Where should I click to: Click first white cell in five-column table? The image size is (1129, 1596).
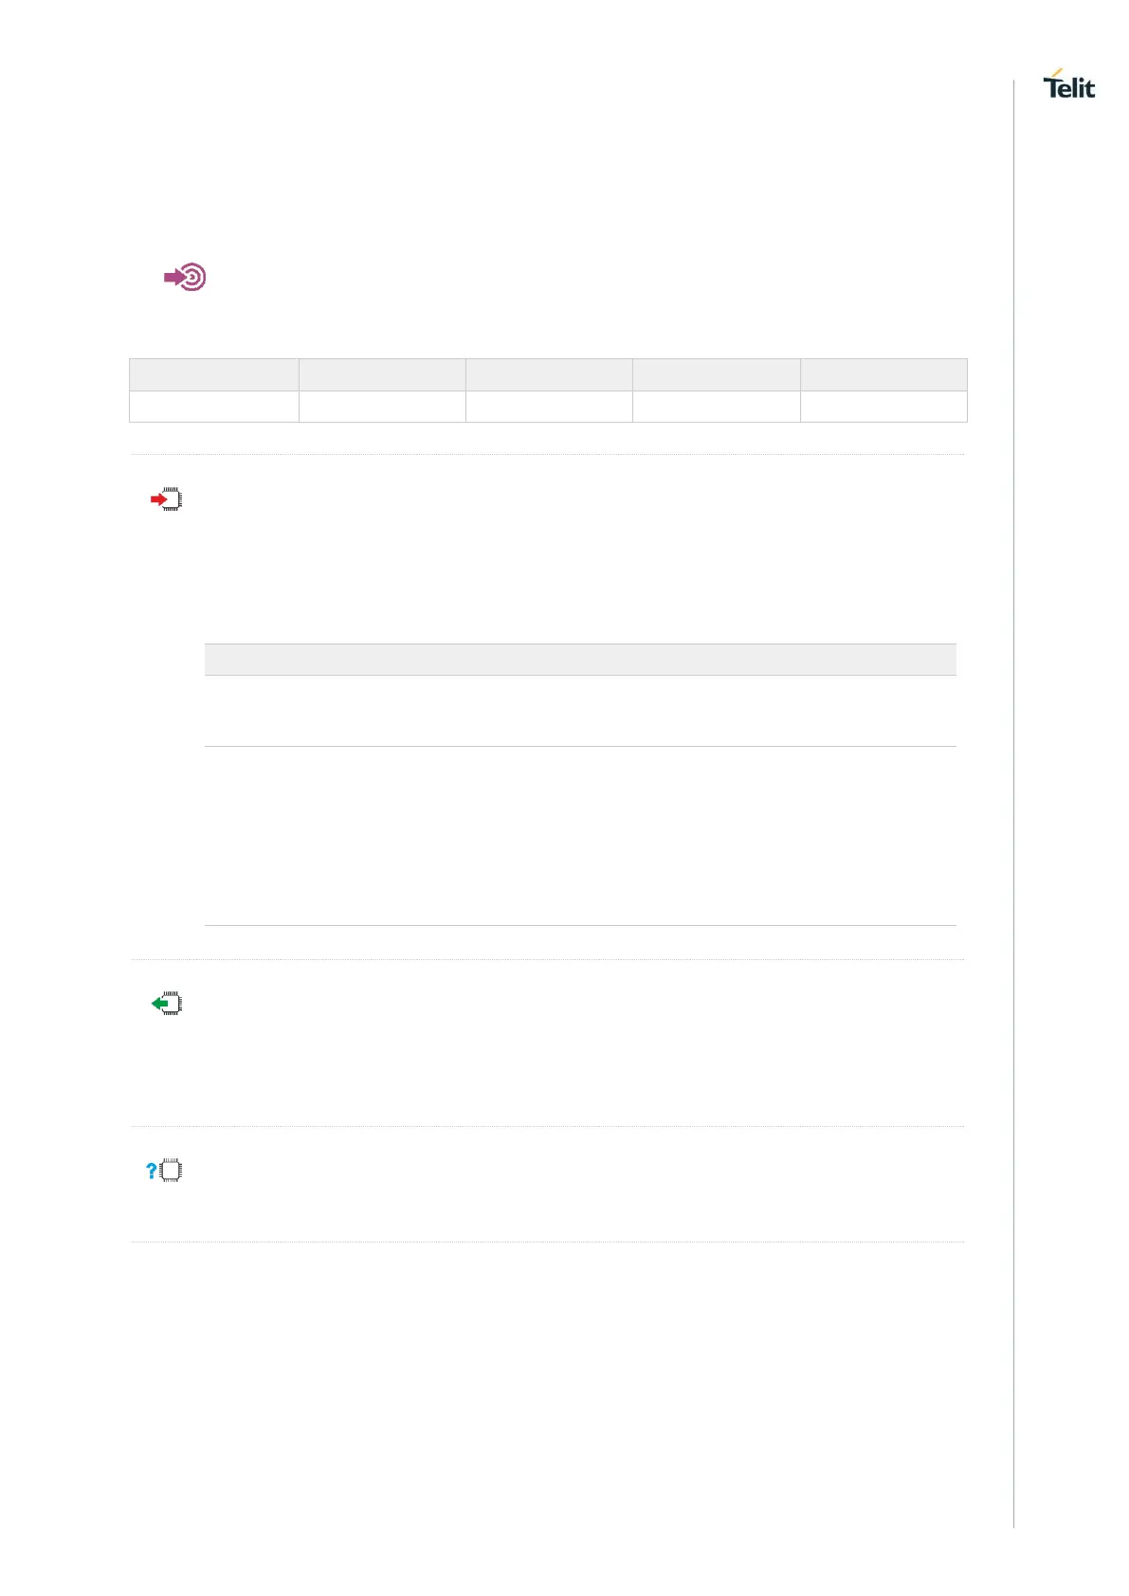coord(214,407)
